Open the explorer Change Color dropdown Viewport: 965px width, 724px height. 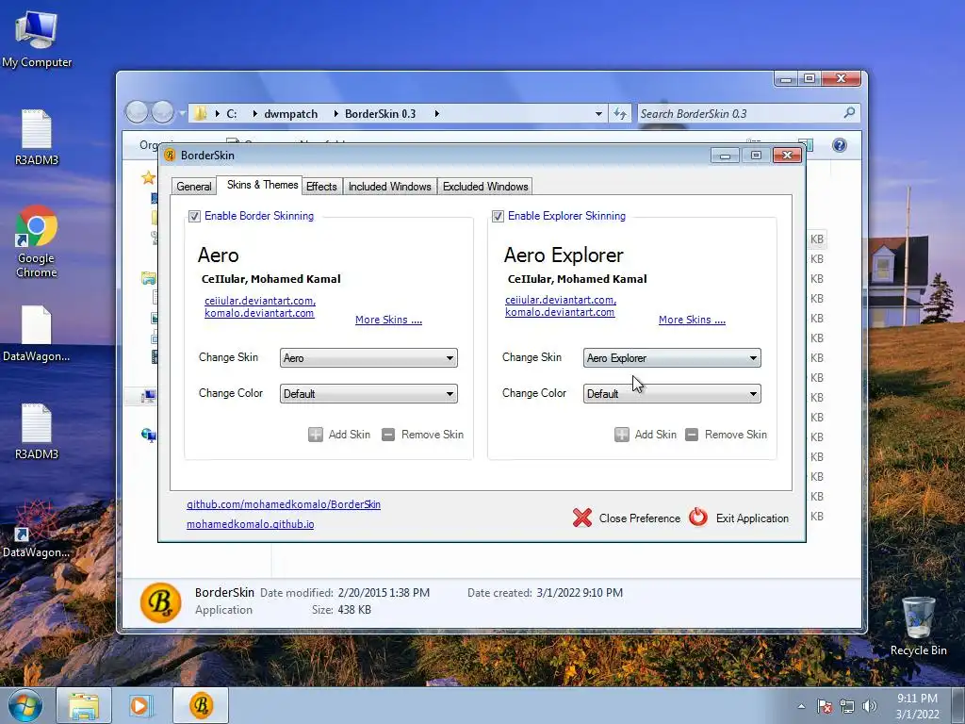672,393
